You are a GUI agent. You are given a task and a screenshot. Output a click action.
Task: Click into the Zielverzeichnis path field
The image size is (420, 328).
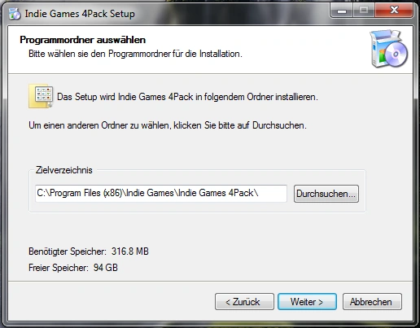coord(161,194)
